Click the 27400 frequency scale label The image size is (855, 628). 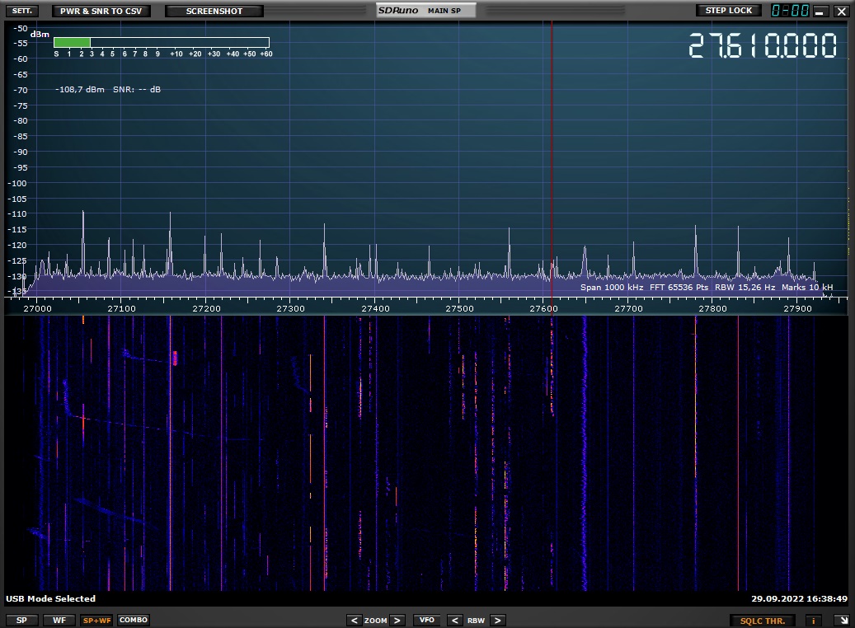(375, 308)
